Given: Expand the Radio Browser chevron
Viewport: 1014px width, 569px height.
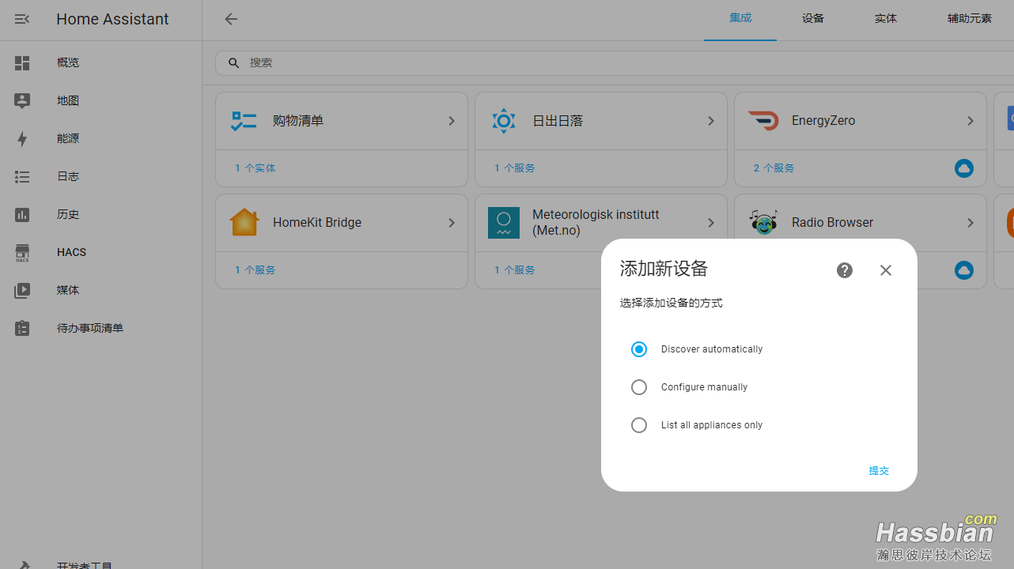Looking at the screenshot, I should (970, 223).
